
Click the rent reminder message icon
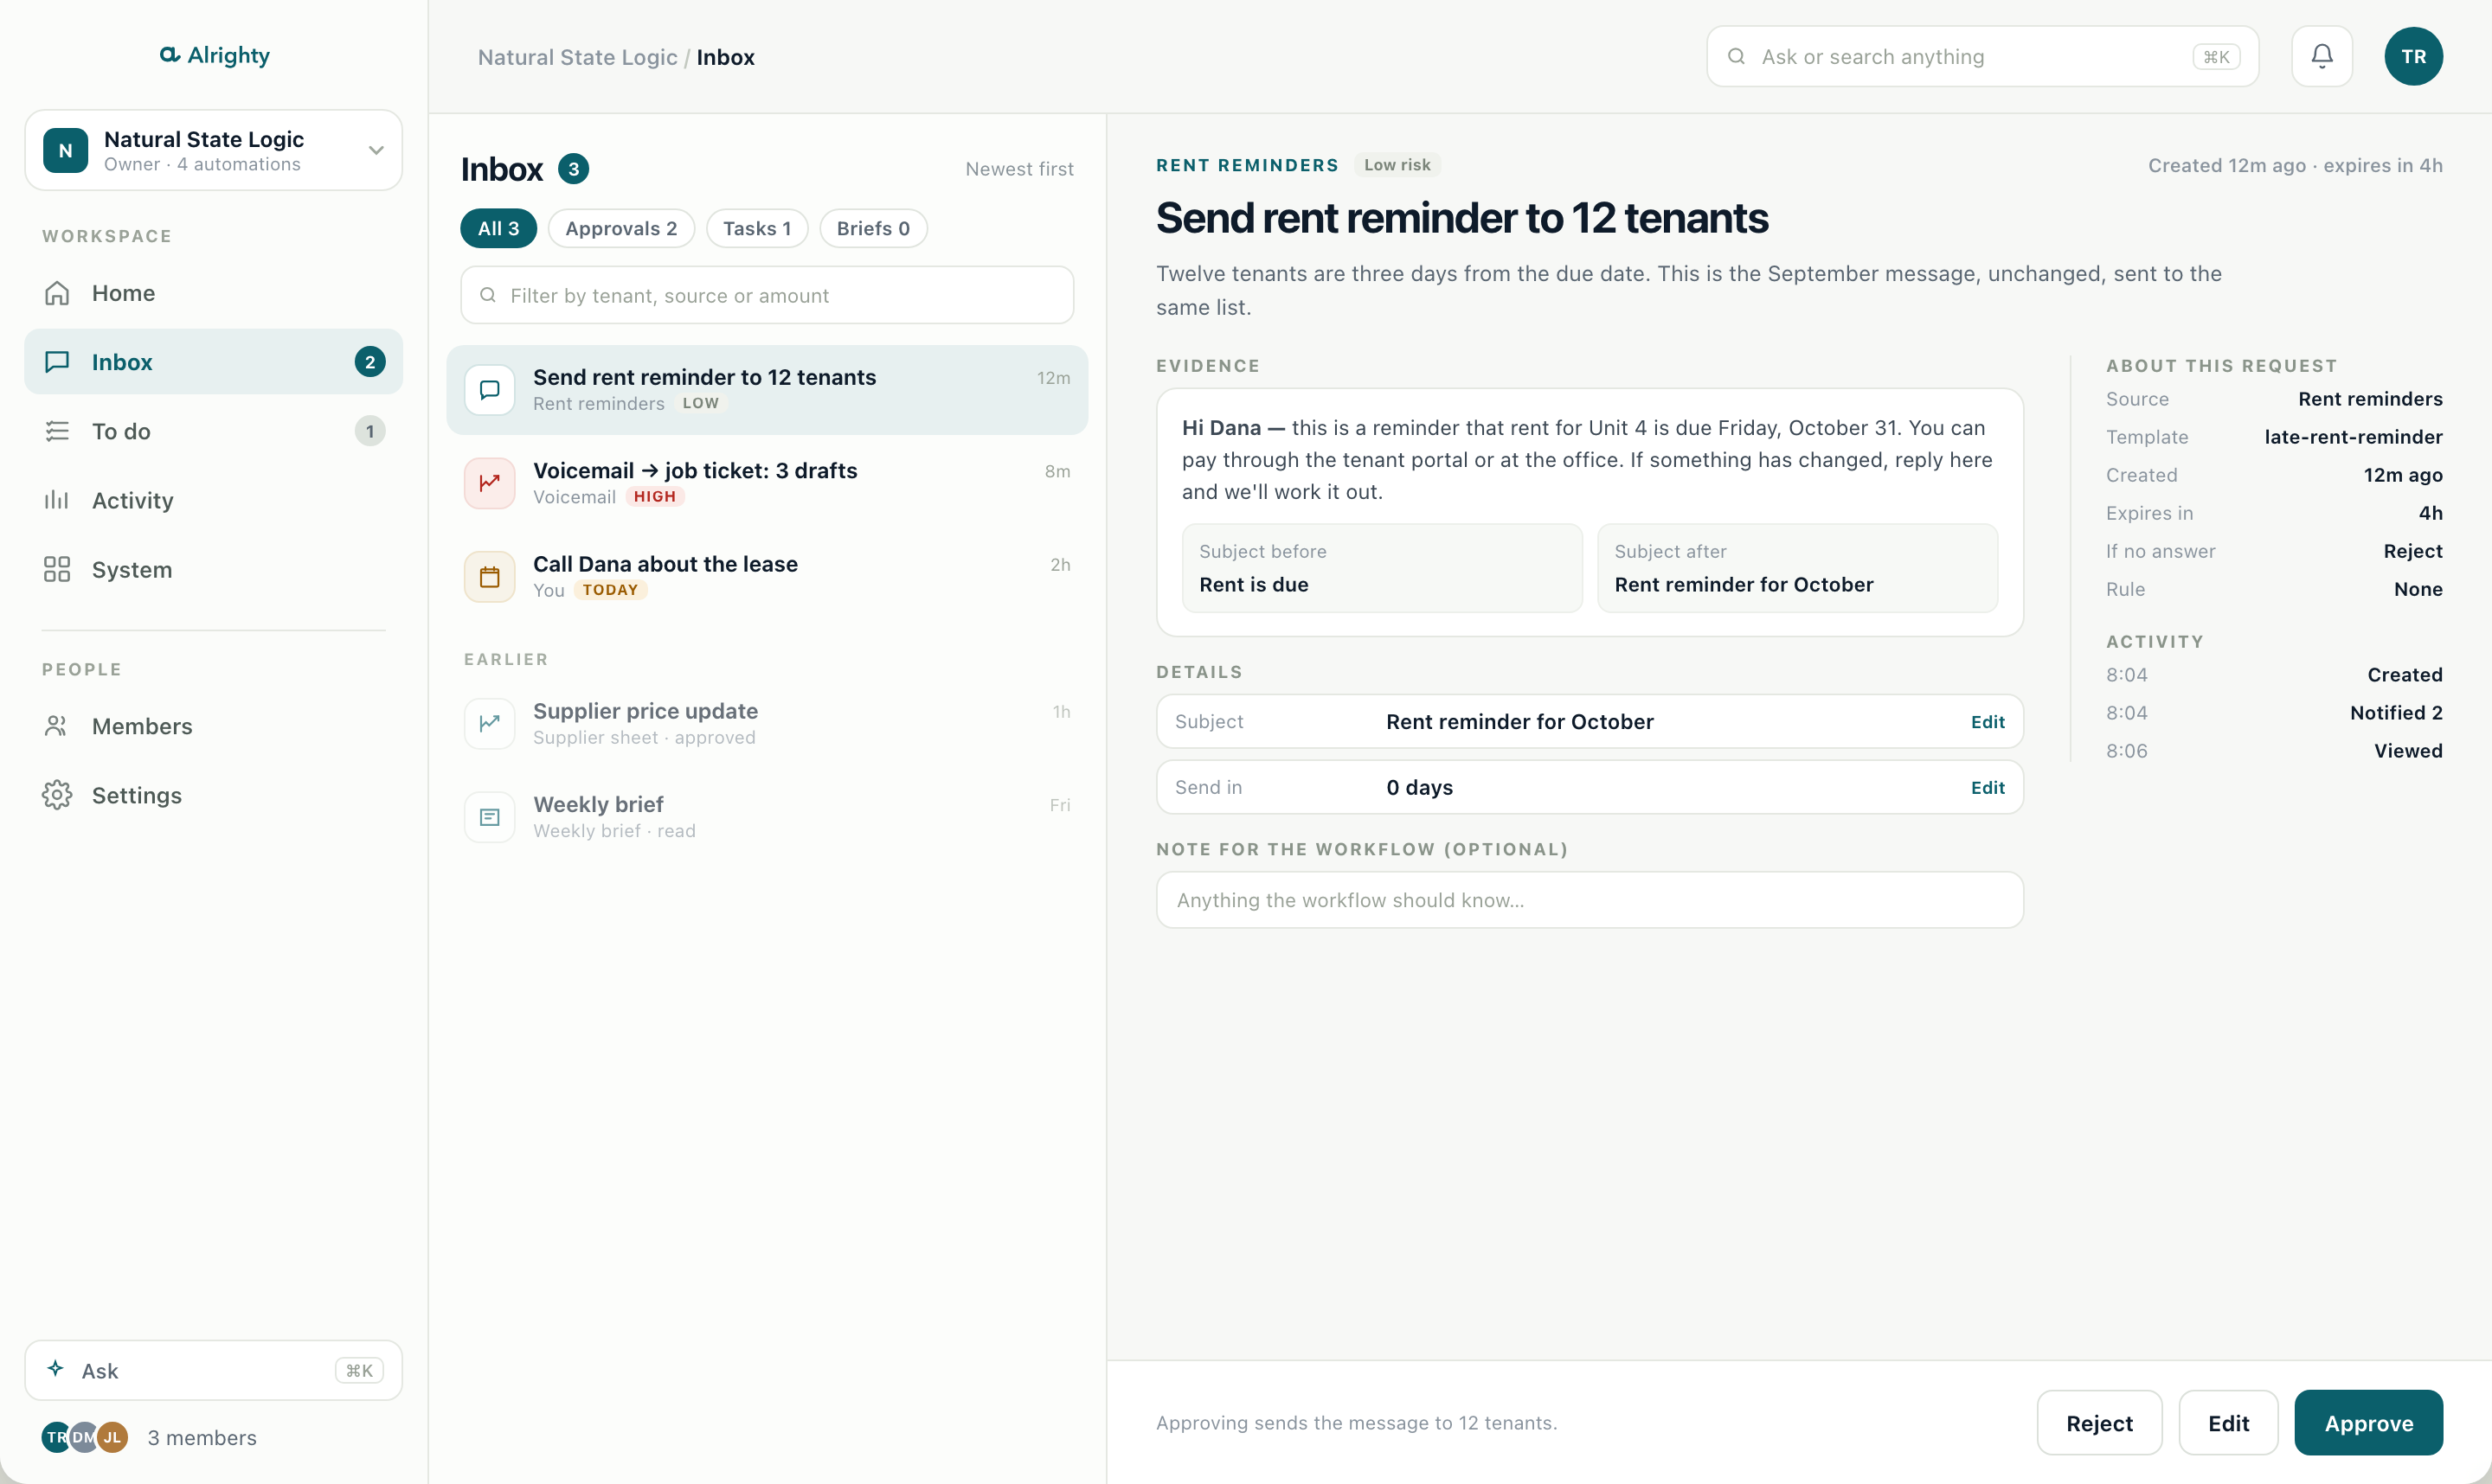coord(489,390)
